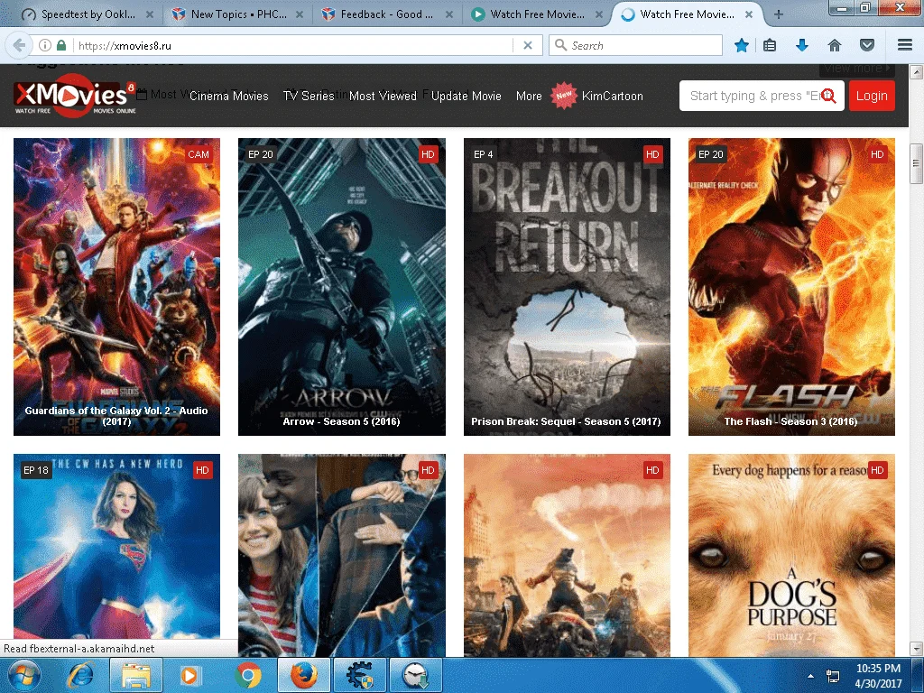Close the active Watch Free Movies tab
This screenshot has width=924, height=693.
pos(748,14)
